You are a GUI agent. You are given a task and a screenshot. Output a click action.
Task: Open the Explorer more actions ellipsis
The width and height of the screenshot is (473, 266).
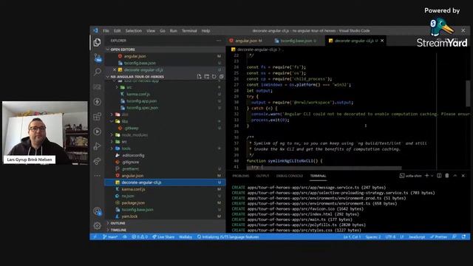click(x=219, y=41)
